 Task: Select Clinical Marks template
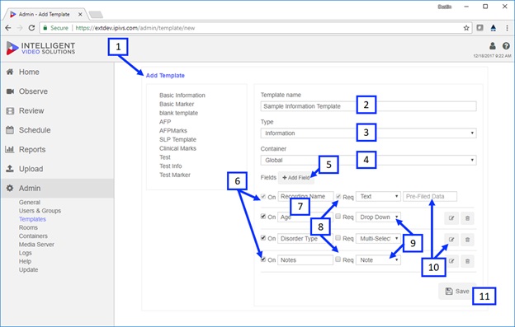pos(177,148)
